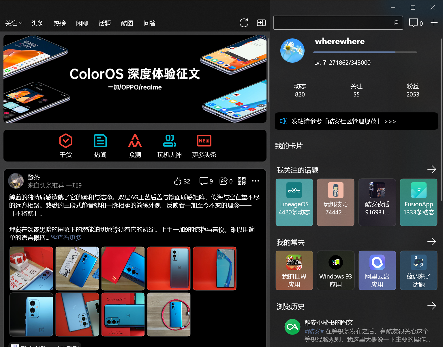443x347 pixels.
Task: Click the 酷安小秘书 history item logo
Action: click(292, 327)
